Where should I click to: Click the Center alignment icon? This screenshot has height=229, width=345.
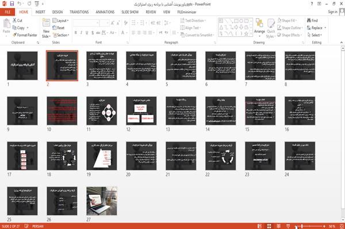point(139,33)
